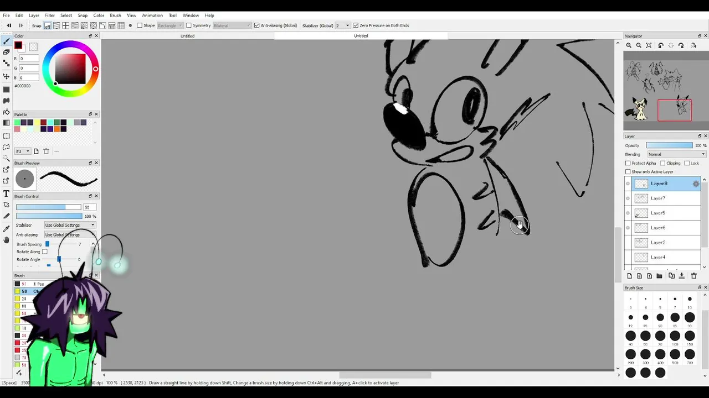Viewport: 709px width, 398px height.
Task: Select the Gradient tool
Action: [x=6, y=123]
